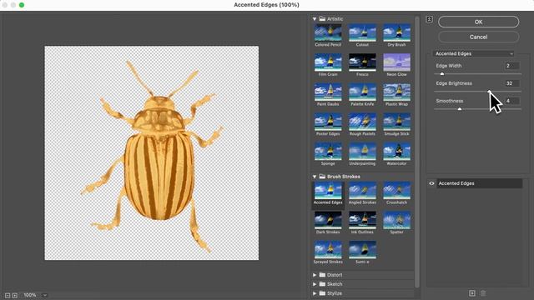
Task: Click OK to apply the filter
Action: coord(478,22)
